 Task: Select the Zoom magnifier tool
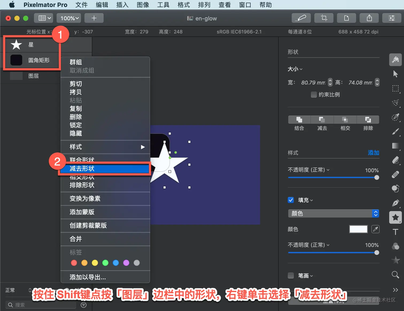(x=395, y=274)
